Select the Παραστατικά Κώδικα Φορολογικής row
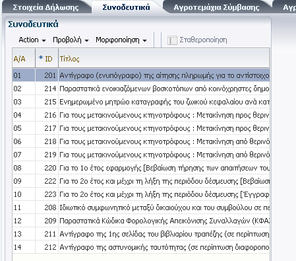This screenshot has width=296, height=261. [x=141, y=221]
